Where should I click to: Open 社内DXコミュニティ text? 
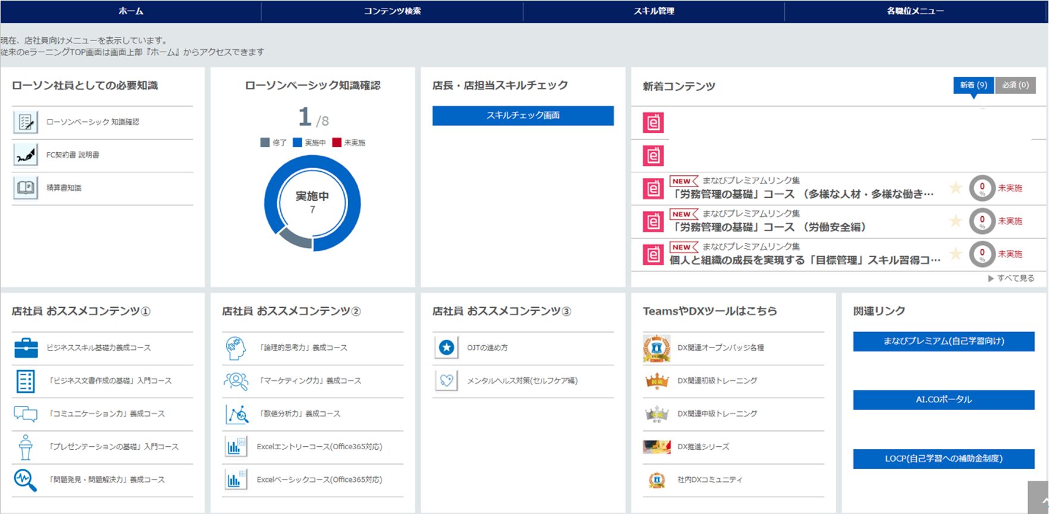pyautogui.click(x=710, y=480)
